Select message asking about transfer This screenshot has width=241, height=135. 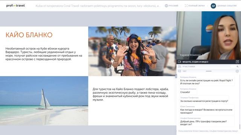point(203,123)
